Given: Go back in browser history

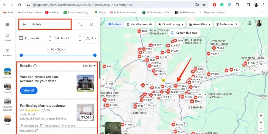Looking at the screenshot, I should pyautogui.click(x=5, y=5).
